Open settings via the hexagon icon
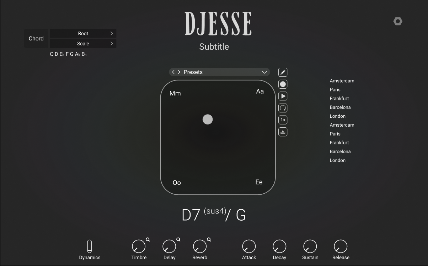The image size is (428, 266). click(x=398, y=21)
